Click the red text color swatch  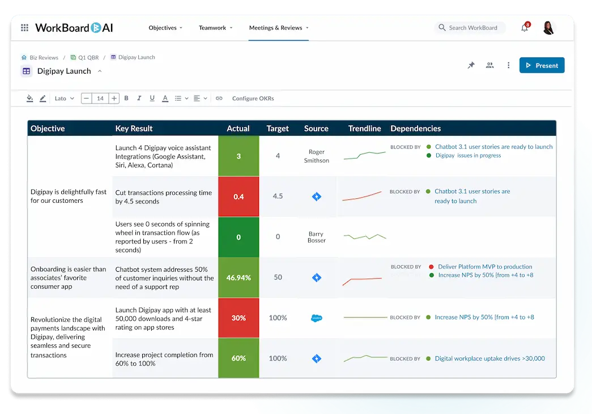pyautogui.click(x=165, y=98)
